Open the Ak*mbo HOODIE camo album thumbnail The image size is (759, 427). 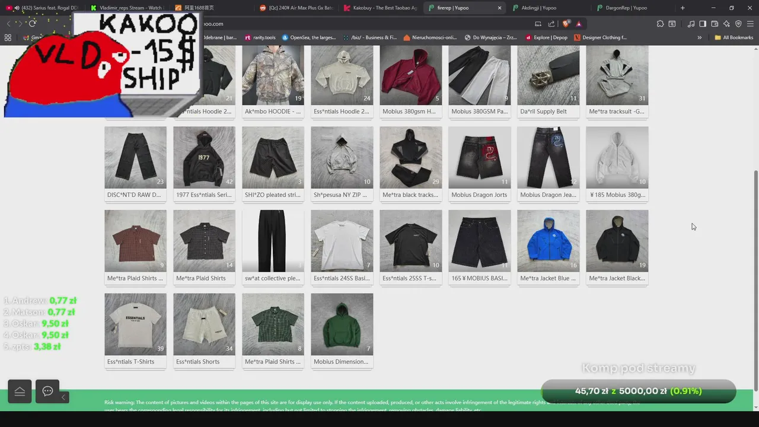point(273,74)
